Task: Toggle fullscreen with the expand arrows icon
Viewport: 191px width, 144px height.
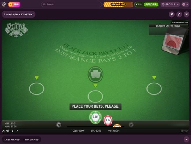Action: (179, 14)
